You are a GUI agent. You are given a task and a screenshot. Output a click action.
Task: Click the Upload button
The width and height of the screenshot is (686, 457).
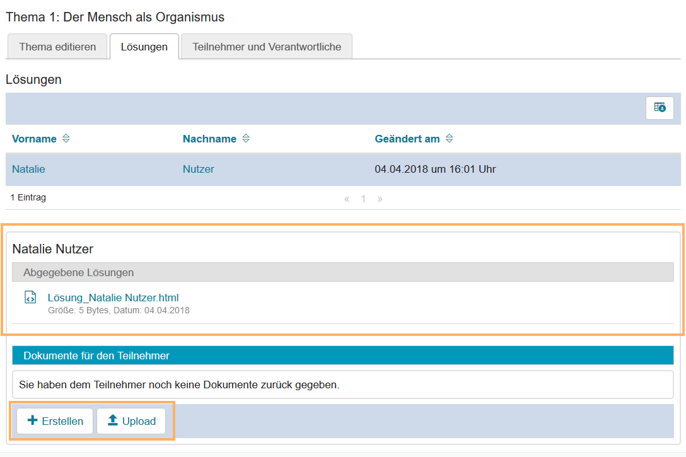tap(131, 421)
